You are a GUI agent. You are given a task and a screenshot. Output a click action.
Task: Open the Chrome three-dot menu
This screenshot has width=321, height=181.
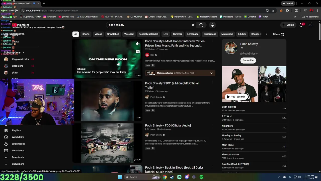317,11
